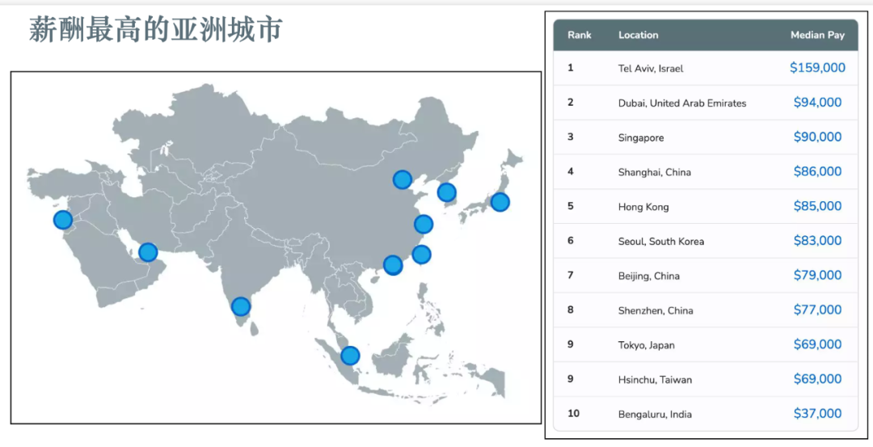Select the Singapore marker on the Malay Peninsula

point(350,355)
